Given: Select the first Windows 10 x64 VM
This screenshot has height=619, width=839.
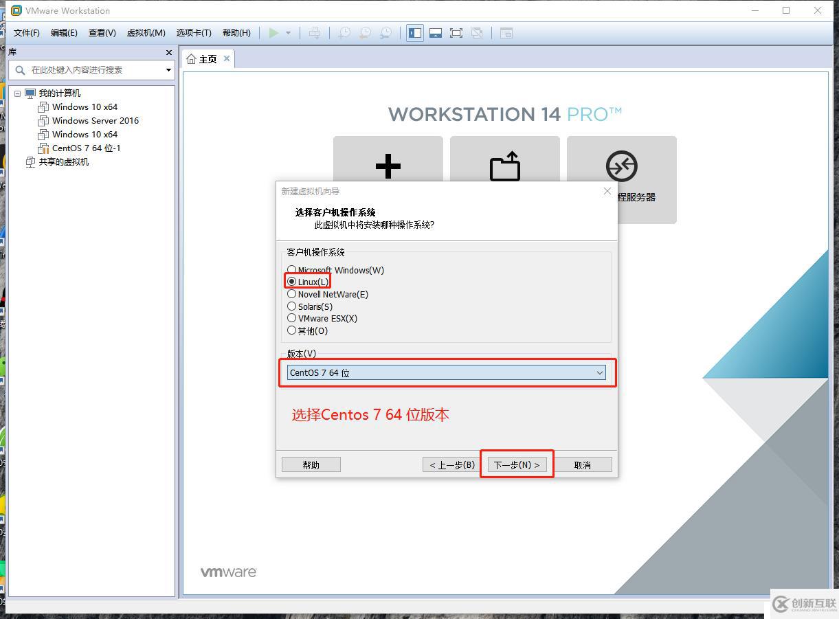Looking at the screenshot, I should click(x=85, y=107).
